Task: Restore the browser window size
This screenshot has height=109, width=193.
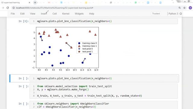Action: coord(189,1)
